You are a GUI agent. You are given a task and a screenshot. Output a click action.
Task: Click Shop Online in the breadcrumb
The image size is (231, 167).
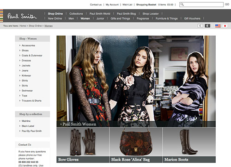35,26
